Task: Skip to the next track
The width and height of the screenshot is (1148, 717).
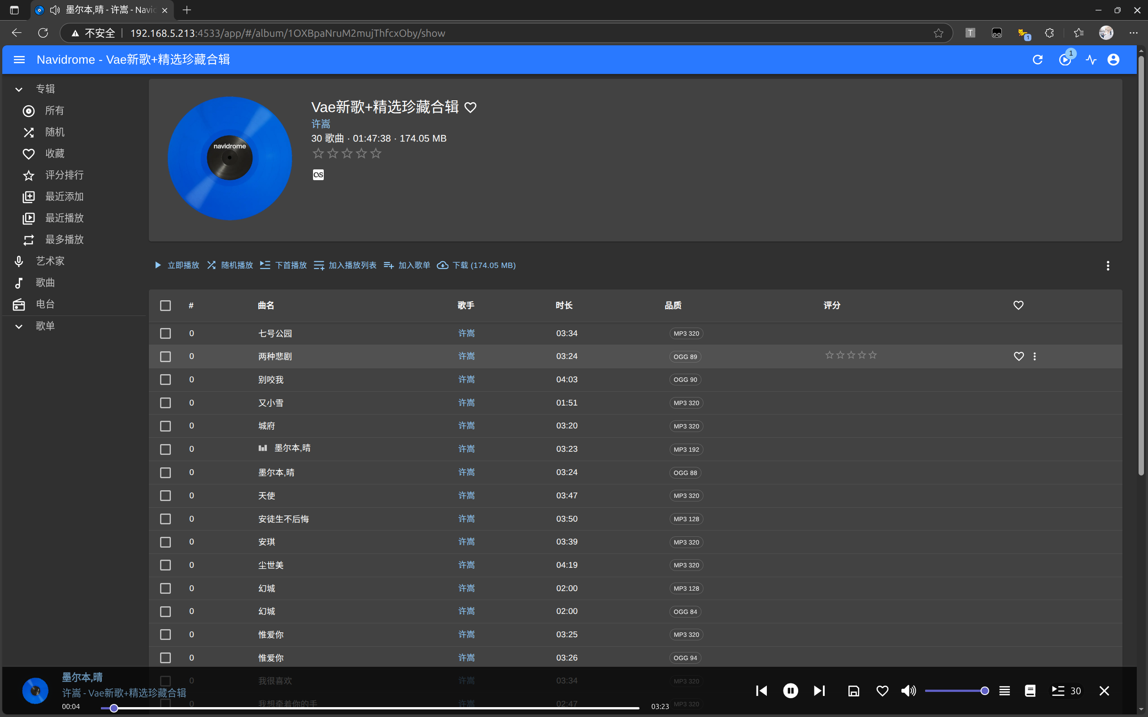Action: (x=819, y=691)
